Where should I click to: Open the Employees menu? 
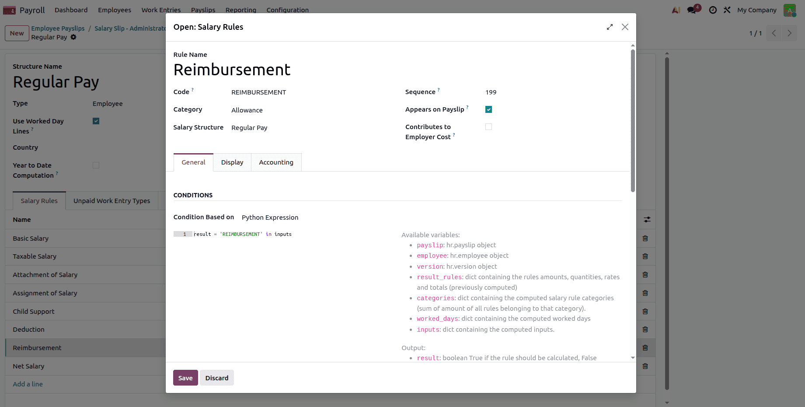[115, 10]
